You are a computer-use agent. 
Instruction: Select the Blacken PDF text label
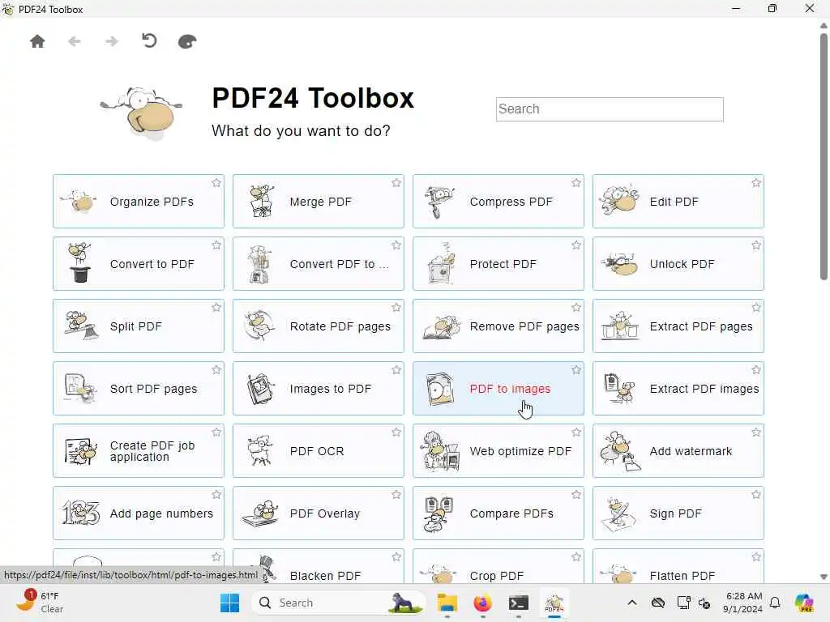[325, 576]
